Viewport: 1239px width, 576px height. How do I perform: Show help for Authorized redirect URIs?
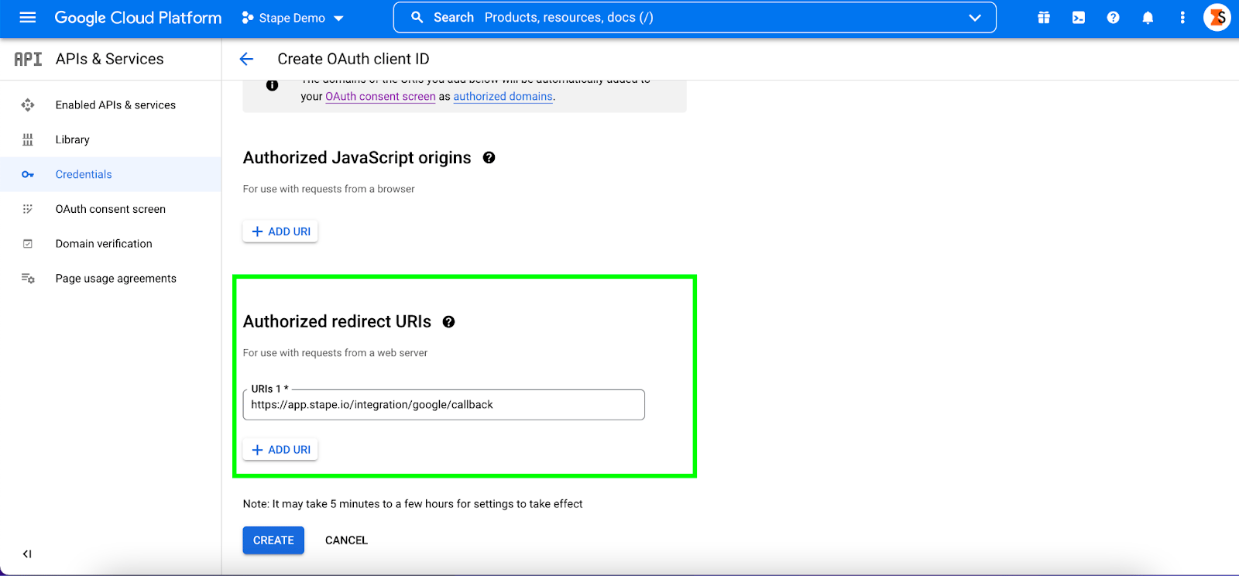coord(448,322)
